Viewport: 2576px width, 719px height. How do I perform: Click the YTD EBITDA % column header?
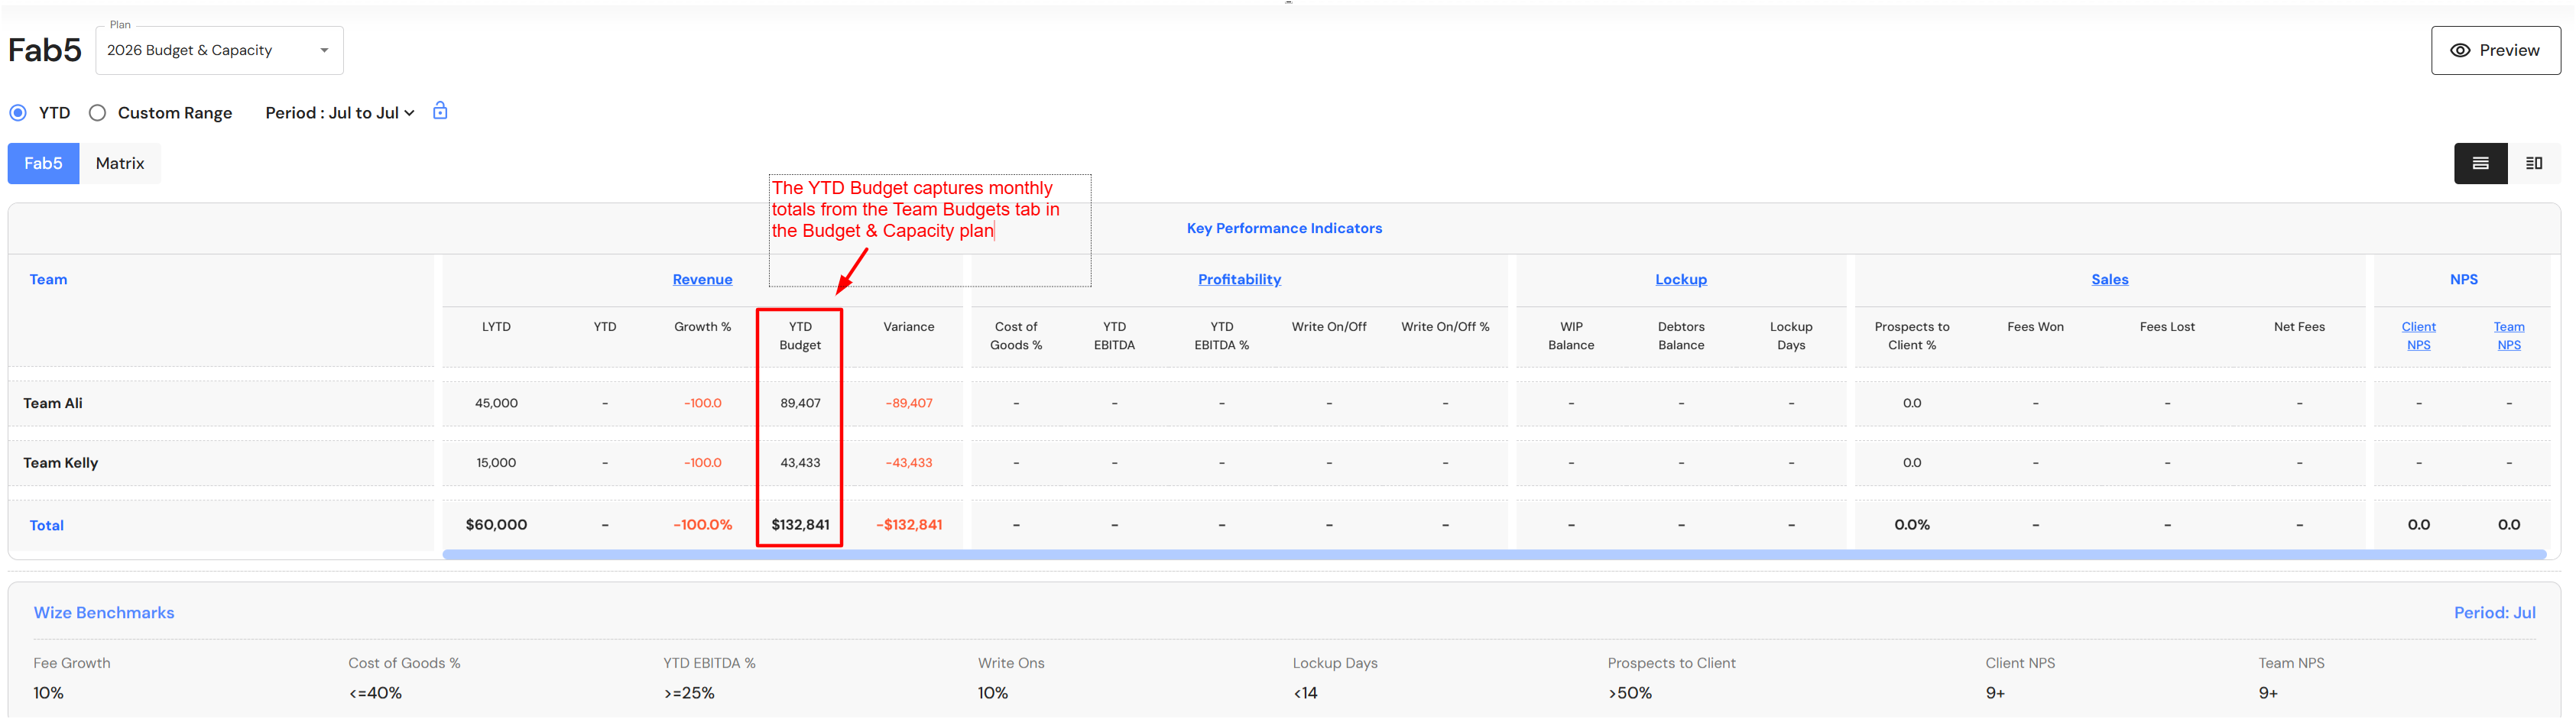pyautogui.click(x=1221, y=336)
